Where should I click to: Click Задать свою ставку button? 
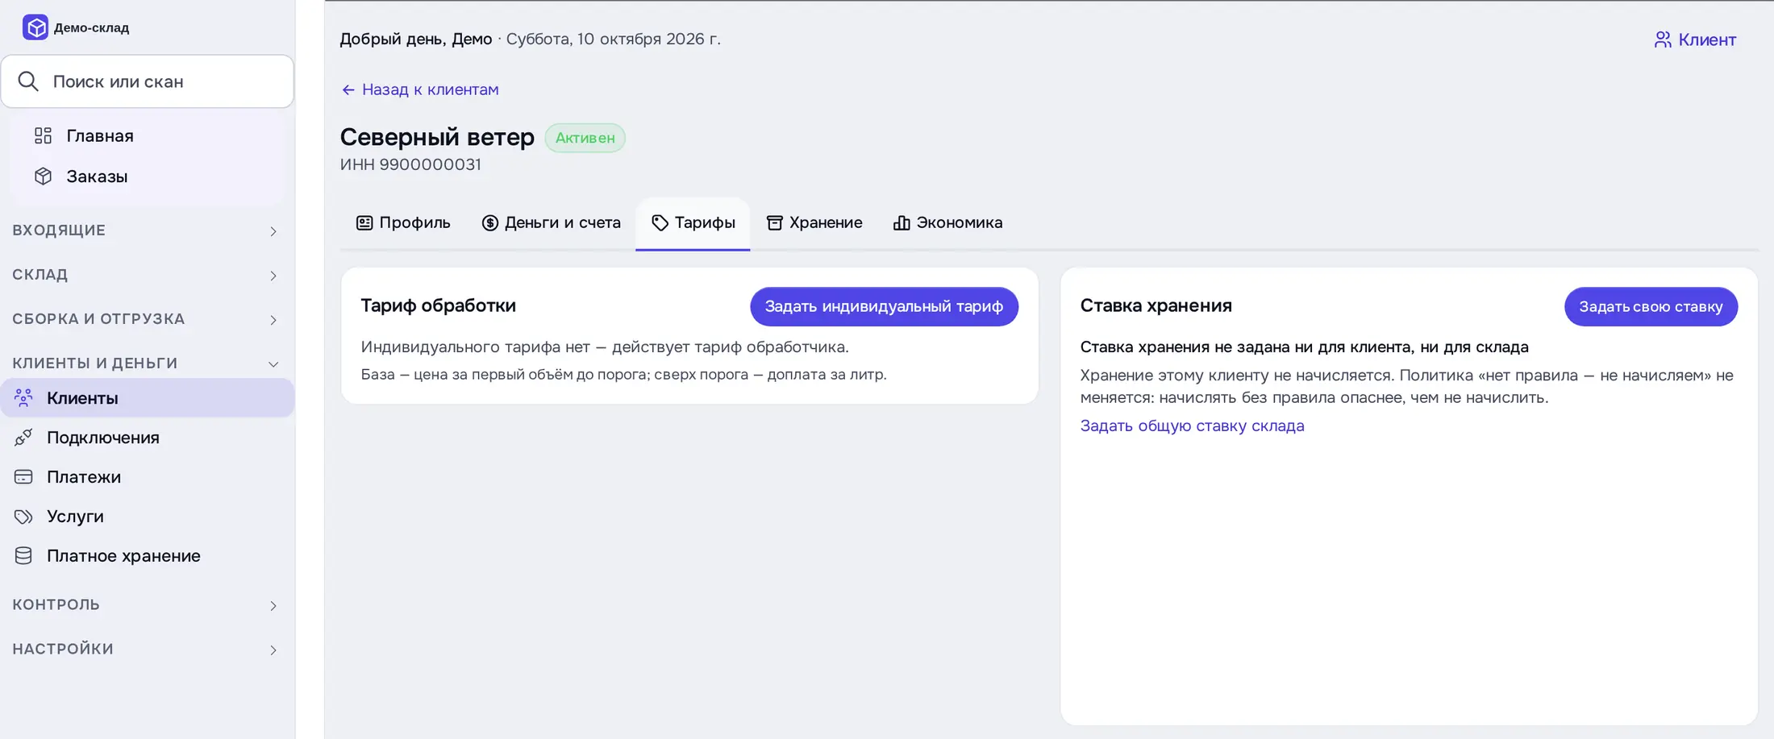[x=1651, y=306]
